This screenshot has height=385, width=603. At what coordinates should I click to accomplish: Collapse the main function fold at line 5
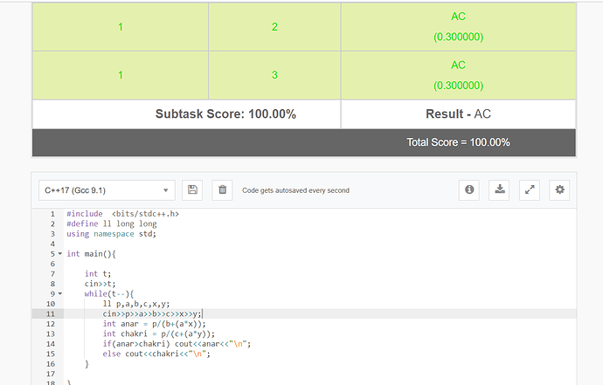pyautogui.click(x=60, y=253)
